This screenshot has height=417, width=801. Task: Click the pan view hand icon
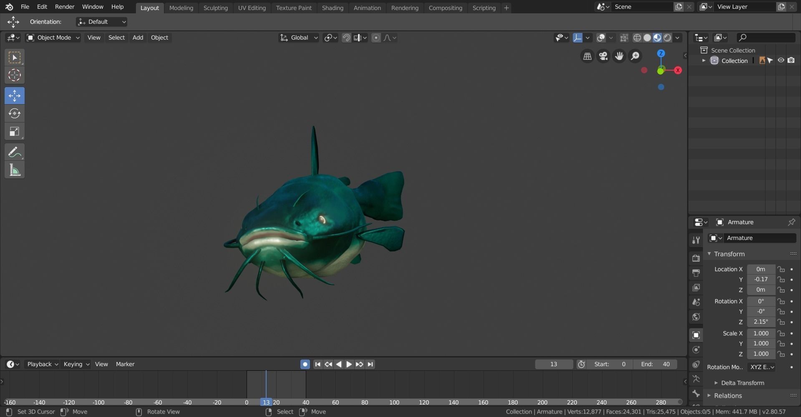tap(619, 56)
